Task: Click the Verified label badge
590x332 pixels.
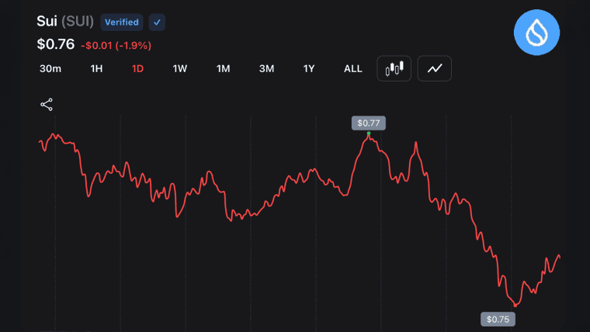Action: [x=122, y=22]
